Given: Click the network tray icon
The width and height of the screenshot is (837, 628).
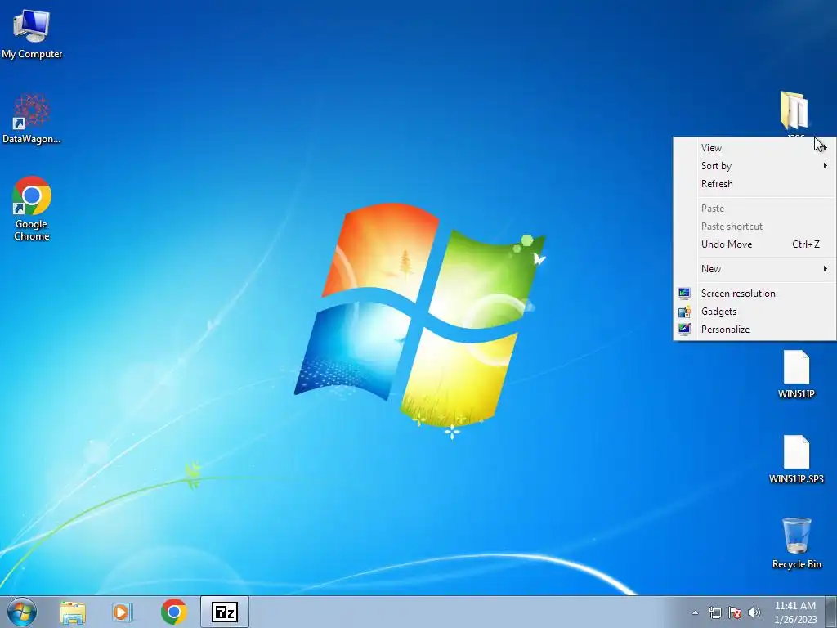Looking at the screenshot, I should click(x=714, y=612).
